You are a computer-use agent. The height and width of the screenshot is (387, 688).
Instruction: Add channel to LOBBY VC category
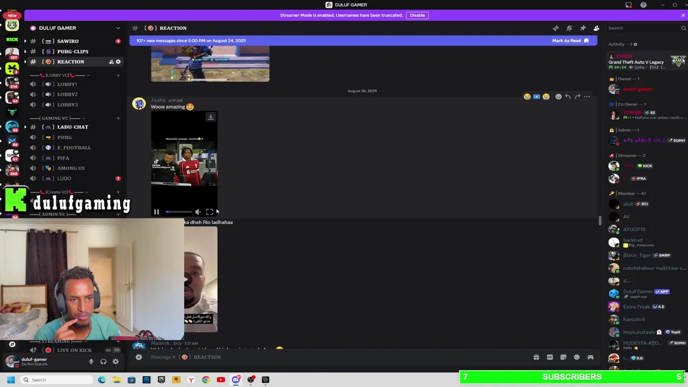(x=118, y=75)
